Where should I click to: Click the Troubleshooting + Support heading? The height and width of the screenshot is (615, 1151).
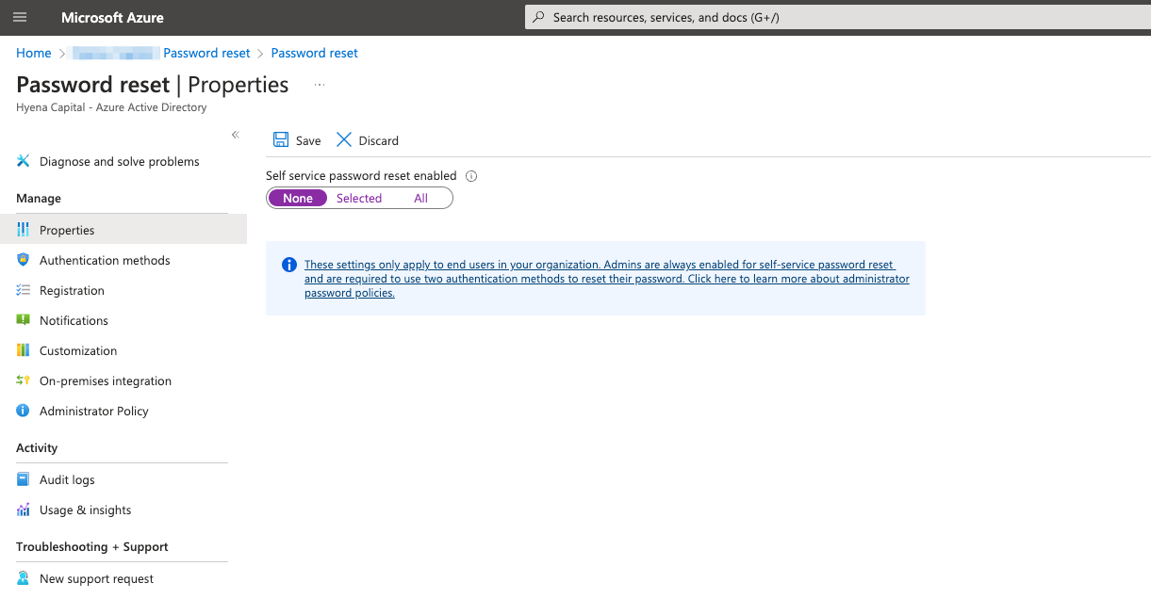92,547
